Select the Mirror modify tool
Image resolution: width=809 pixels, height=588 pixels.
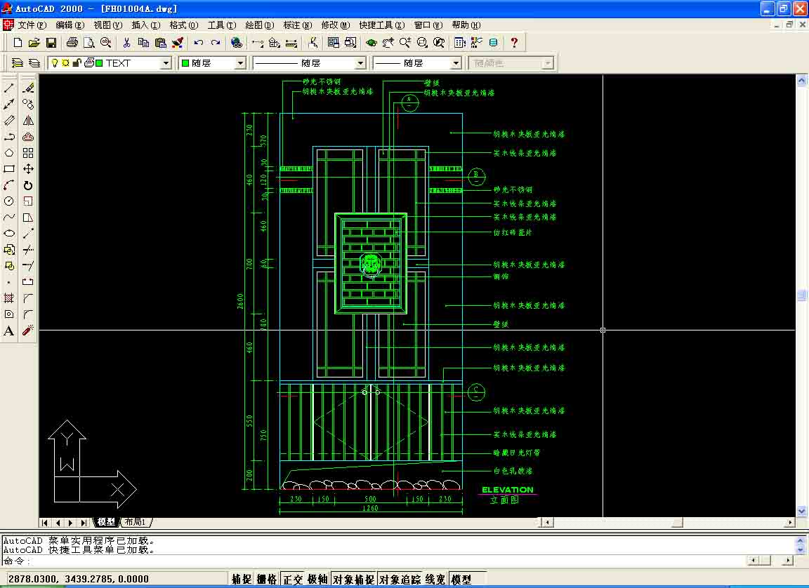coord(28,121)
